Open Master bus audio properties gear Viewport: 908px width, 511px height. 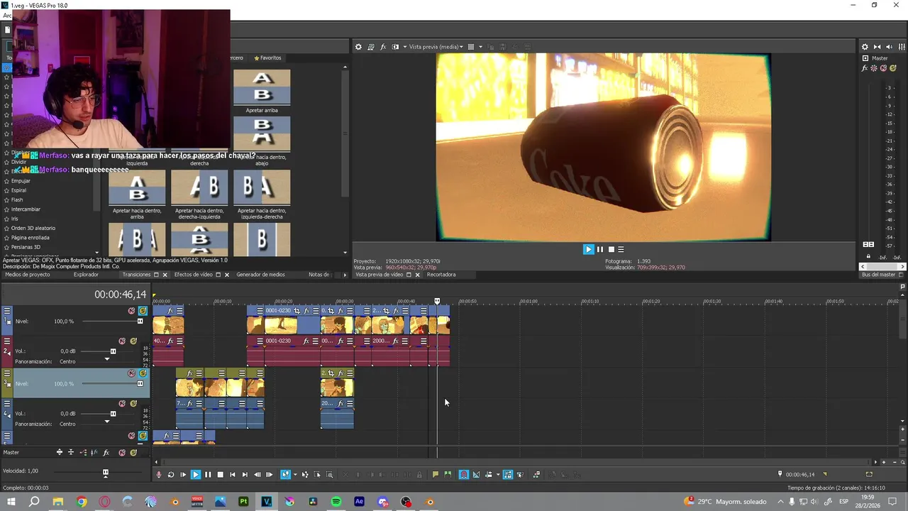pyautogui.click(x=865, y=47)
